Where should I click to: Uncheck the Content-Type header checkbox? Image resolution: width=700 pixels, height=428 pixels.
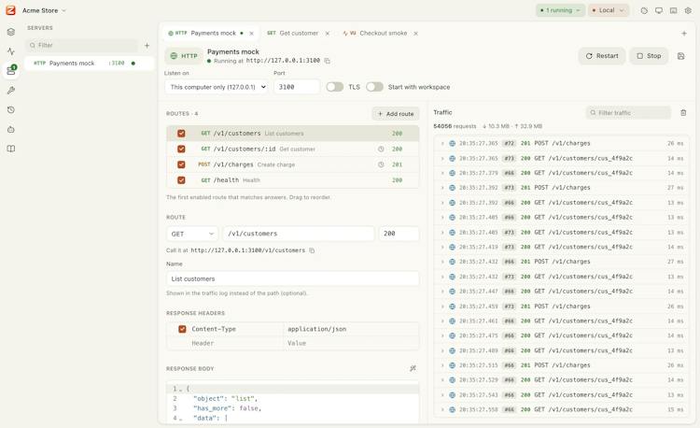(182, 329)
